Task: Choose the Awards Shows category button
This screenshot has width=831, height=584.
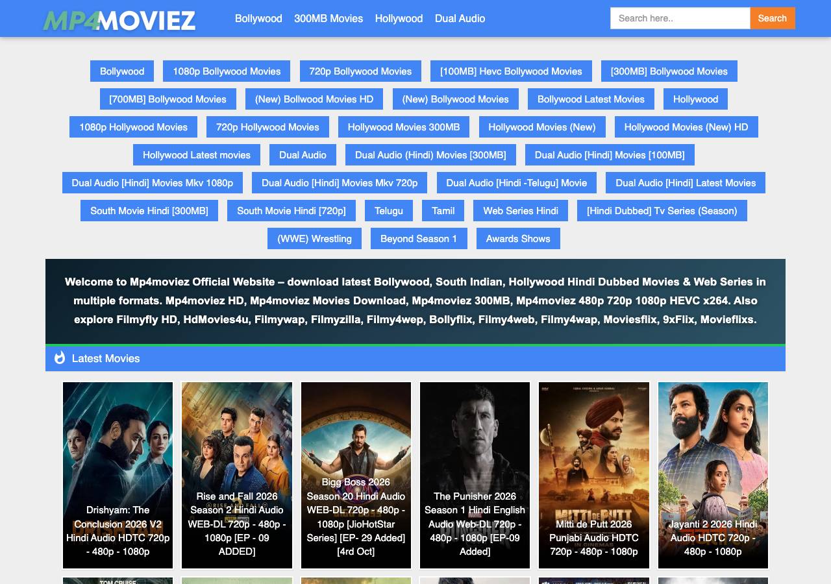Action: coord(518,239)
